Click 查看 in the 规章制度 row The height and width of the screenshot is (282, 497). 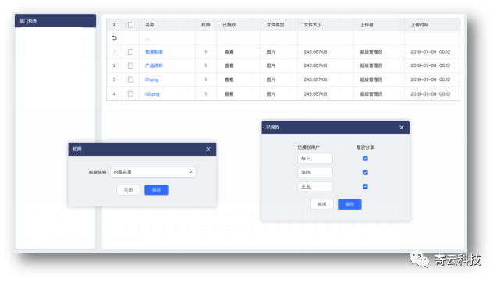pos(229,51)
